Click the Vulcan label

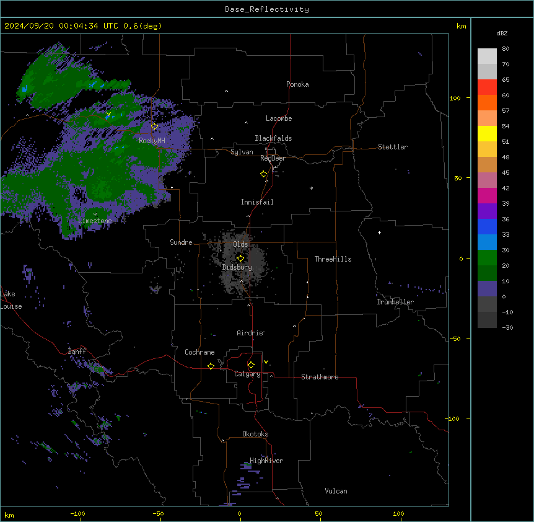[336, 491]
